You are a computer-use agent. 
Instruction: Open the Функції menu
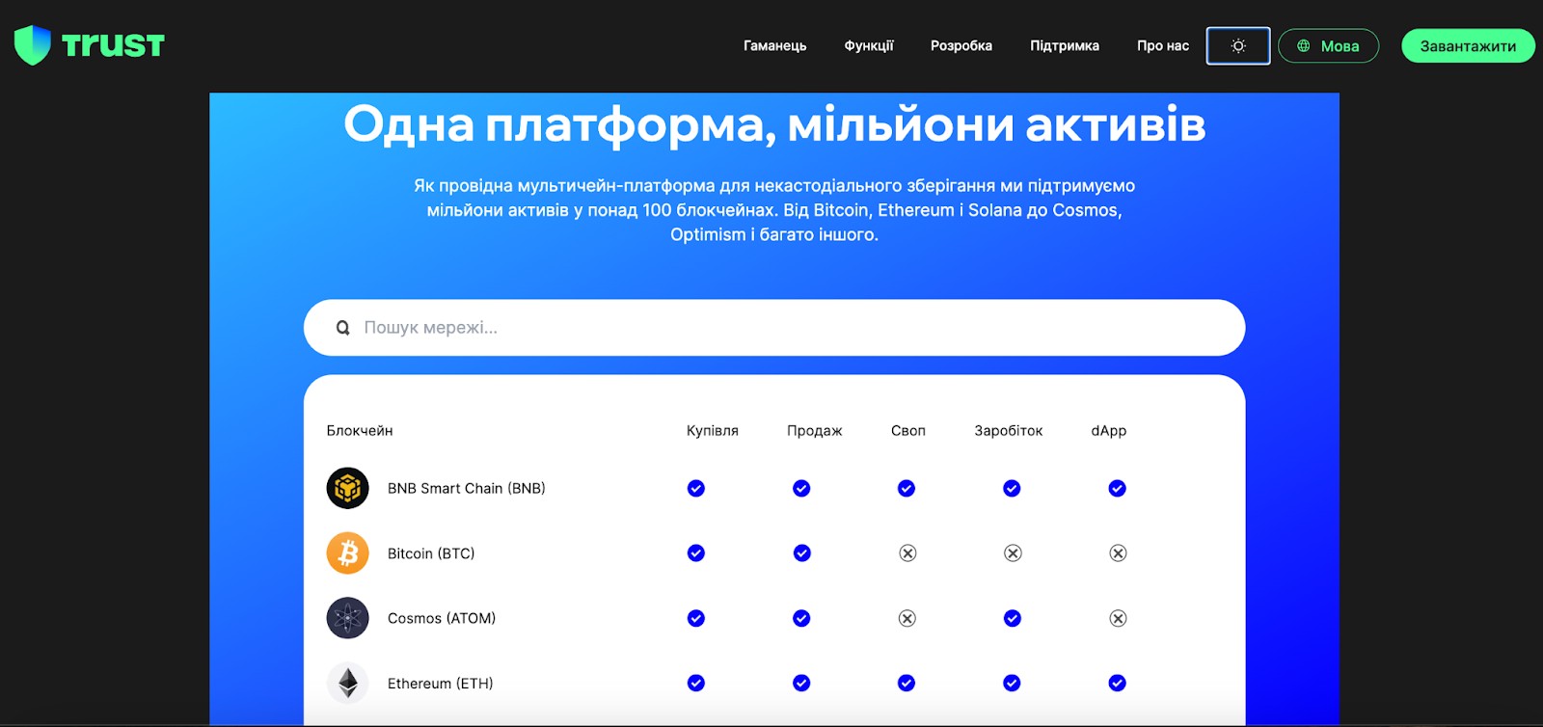tap(869, 45)
